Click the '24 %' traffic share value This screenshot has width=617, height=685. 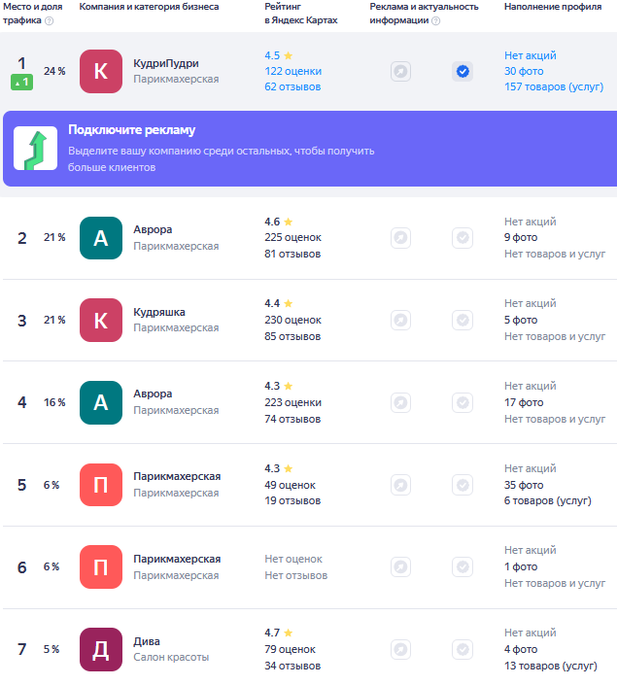54,71
